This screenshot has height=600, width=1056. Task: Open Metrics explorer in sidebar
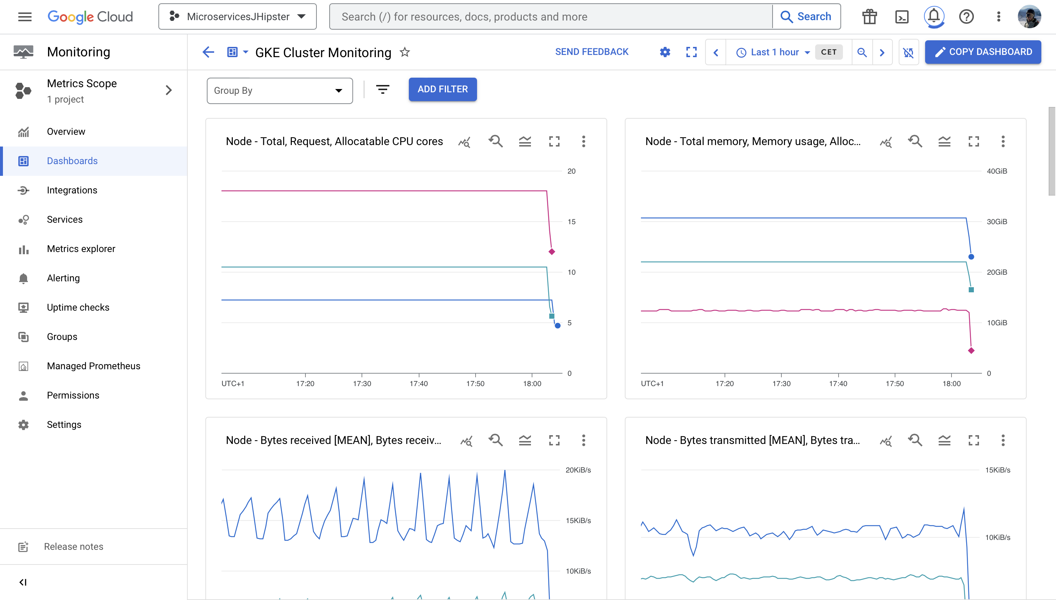pyautogui.click(x=81, y=249)
